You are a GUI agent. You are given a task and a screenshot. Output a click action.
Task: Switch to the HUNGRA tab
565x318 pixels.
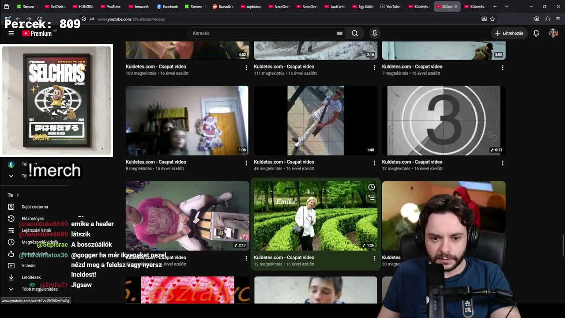(x=83, y=7)
